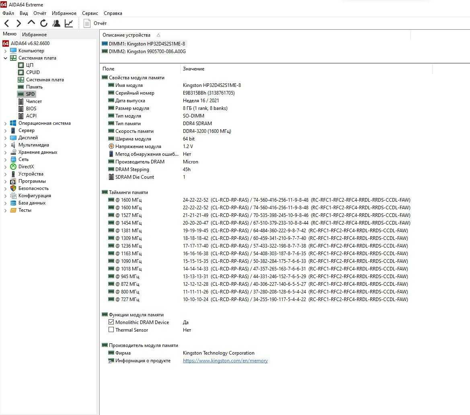Image resolution: width=470 pixels, height=415 pixels.
Task: Open the Вид menu
Action: pyautogui.click(x=24, y=13)
